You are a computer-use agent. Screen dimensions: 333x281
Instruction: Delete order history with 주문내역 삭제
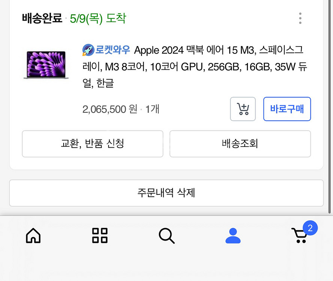click(166, 193)
